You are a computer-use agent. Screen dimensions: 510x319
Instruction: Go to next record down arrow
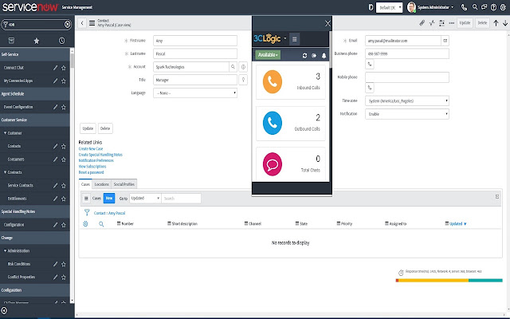(505, 23)
